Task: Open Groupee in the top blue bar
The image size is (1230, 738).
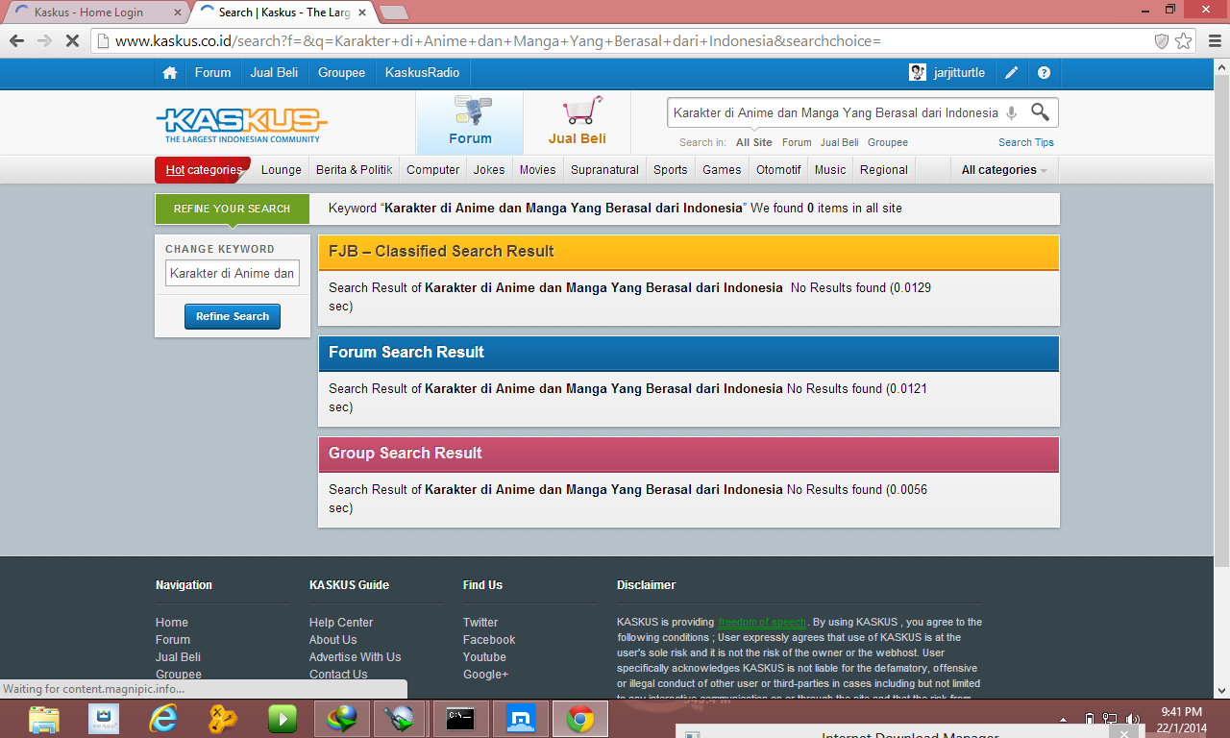Action: [341, 73]
